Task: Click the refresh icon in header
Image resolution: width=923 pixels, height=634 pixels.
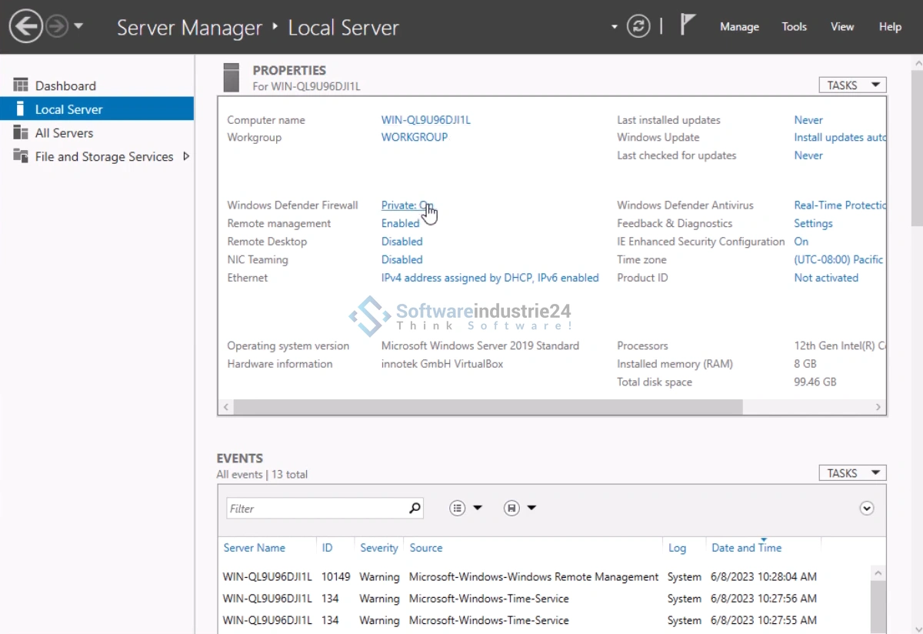Action: point(638,27)
